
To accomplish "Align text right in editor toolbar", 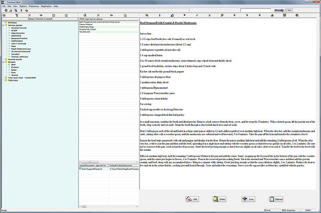I will pos(260,15).
